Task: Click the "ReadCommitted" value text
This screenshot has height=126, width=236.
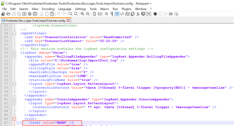Action: (x=117, y=37)
